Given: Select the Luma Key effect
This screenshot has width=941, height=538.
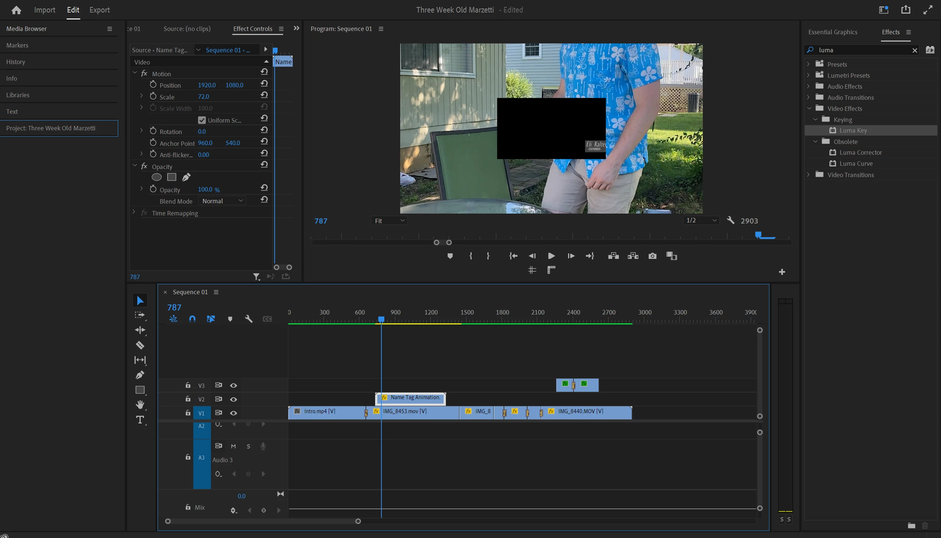Looking at the screenshot, I should pyautogui.click(x=853, y=130).
